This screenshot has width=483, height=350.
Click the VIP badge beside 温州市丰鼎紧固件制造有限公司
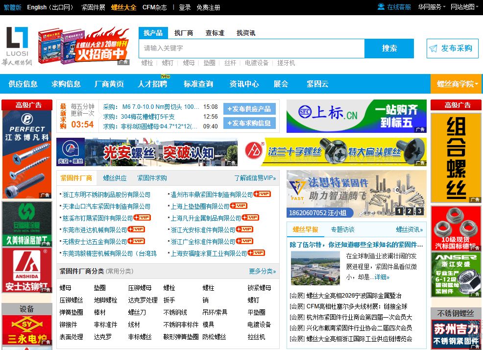pyautogui.click(x=262, y=194)
